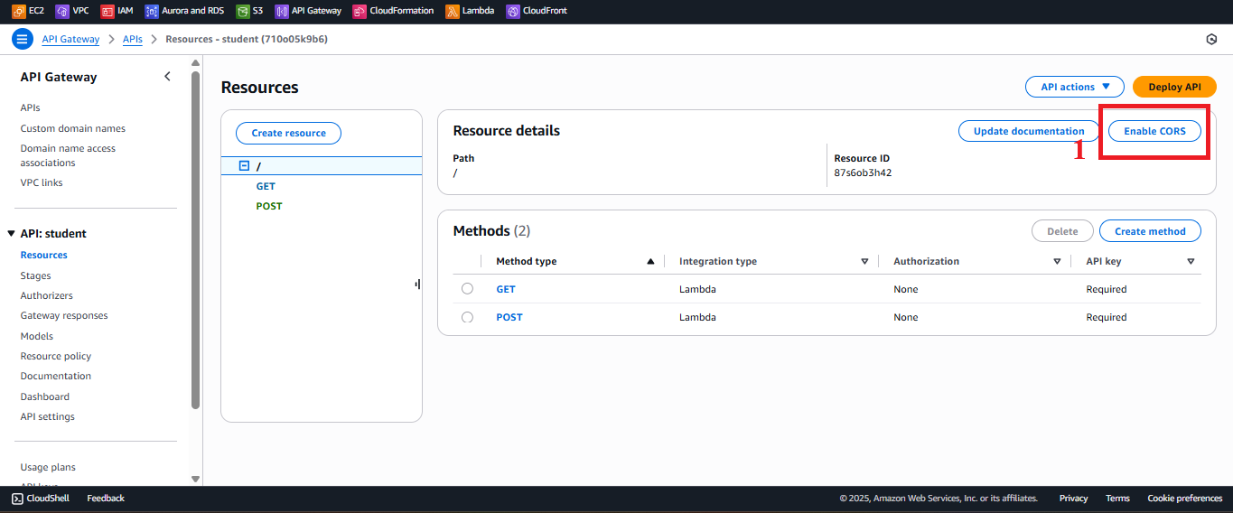1233x513 pixels.
Task: Click the Enable CORS button
Action: [x=1154, y=131]
